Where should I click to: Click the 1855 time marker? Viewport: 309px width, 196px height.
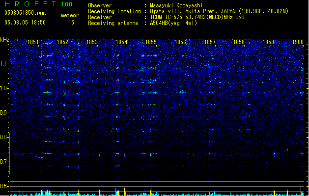[151, 42]
